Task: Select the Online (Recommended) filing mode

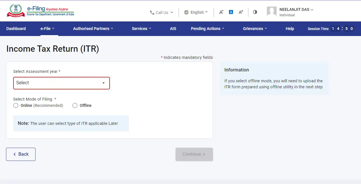Action: point(16,105)
